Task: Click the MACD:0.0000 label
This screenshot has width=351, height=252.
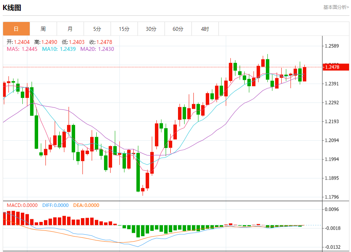Action: point(22,205)
